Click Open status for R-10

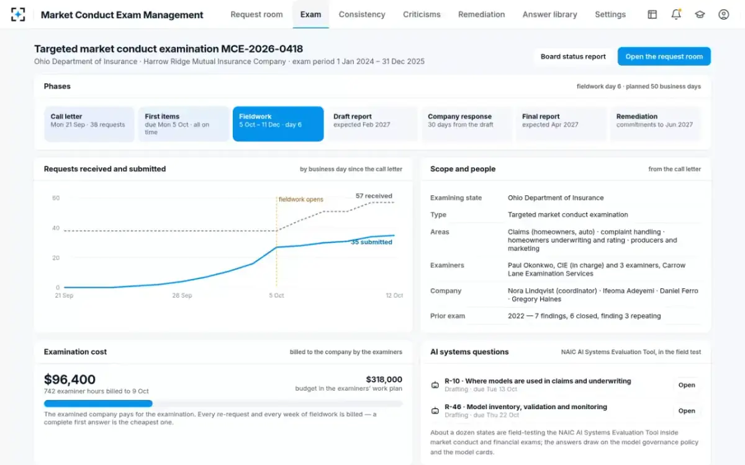pos(687,385)
